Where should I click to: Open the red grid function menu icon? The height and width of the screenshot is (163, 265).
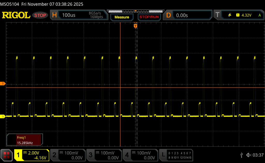coord(6,155)
